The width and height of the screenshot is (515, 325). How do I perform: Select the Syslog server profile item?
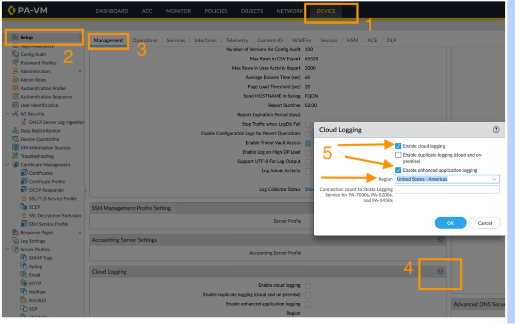coord(35,266)
